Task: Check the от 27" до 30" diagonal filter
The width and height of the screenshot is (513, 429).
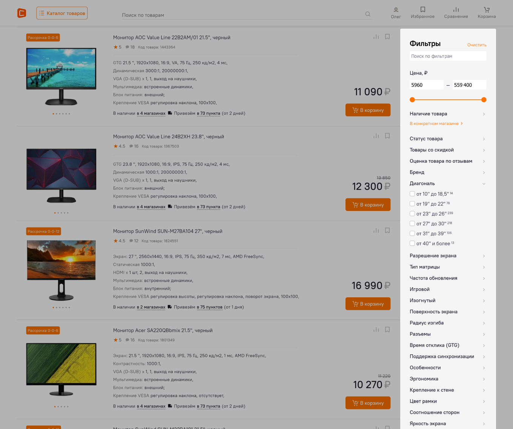Action: click(412, 223)
